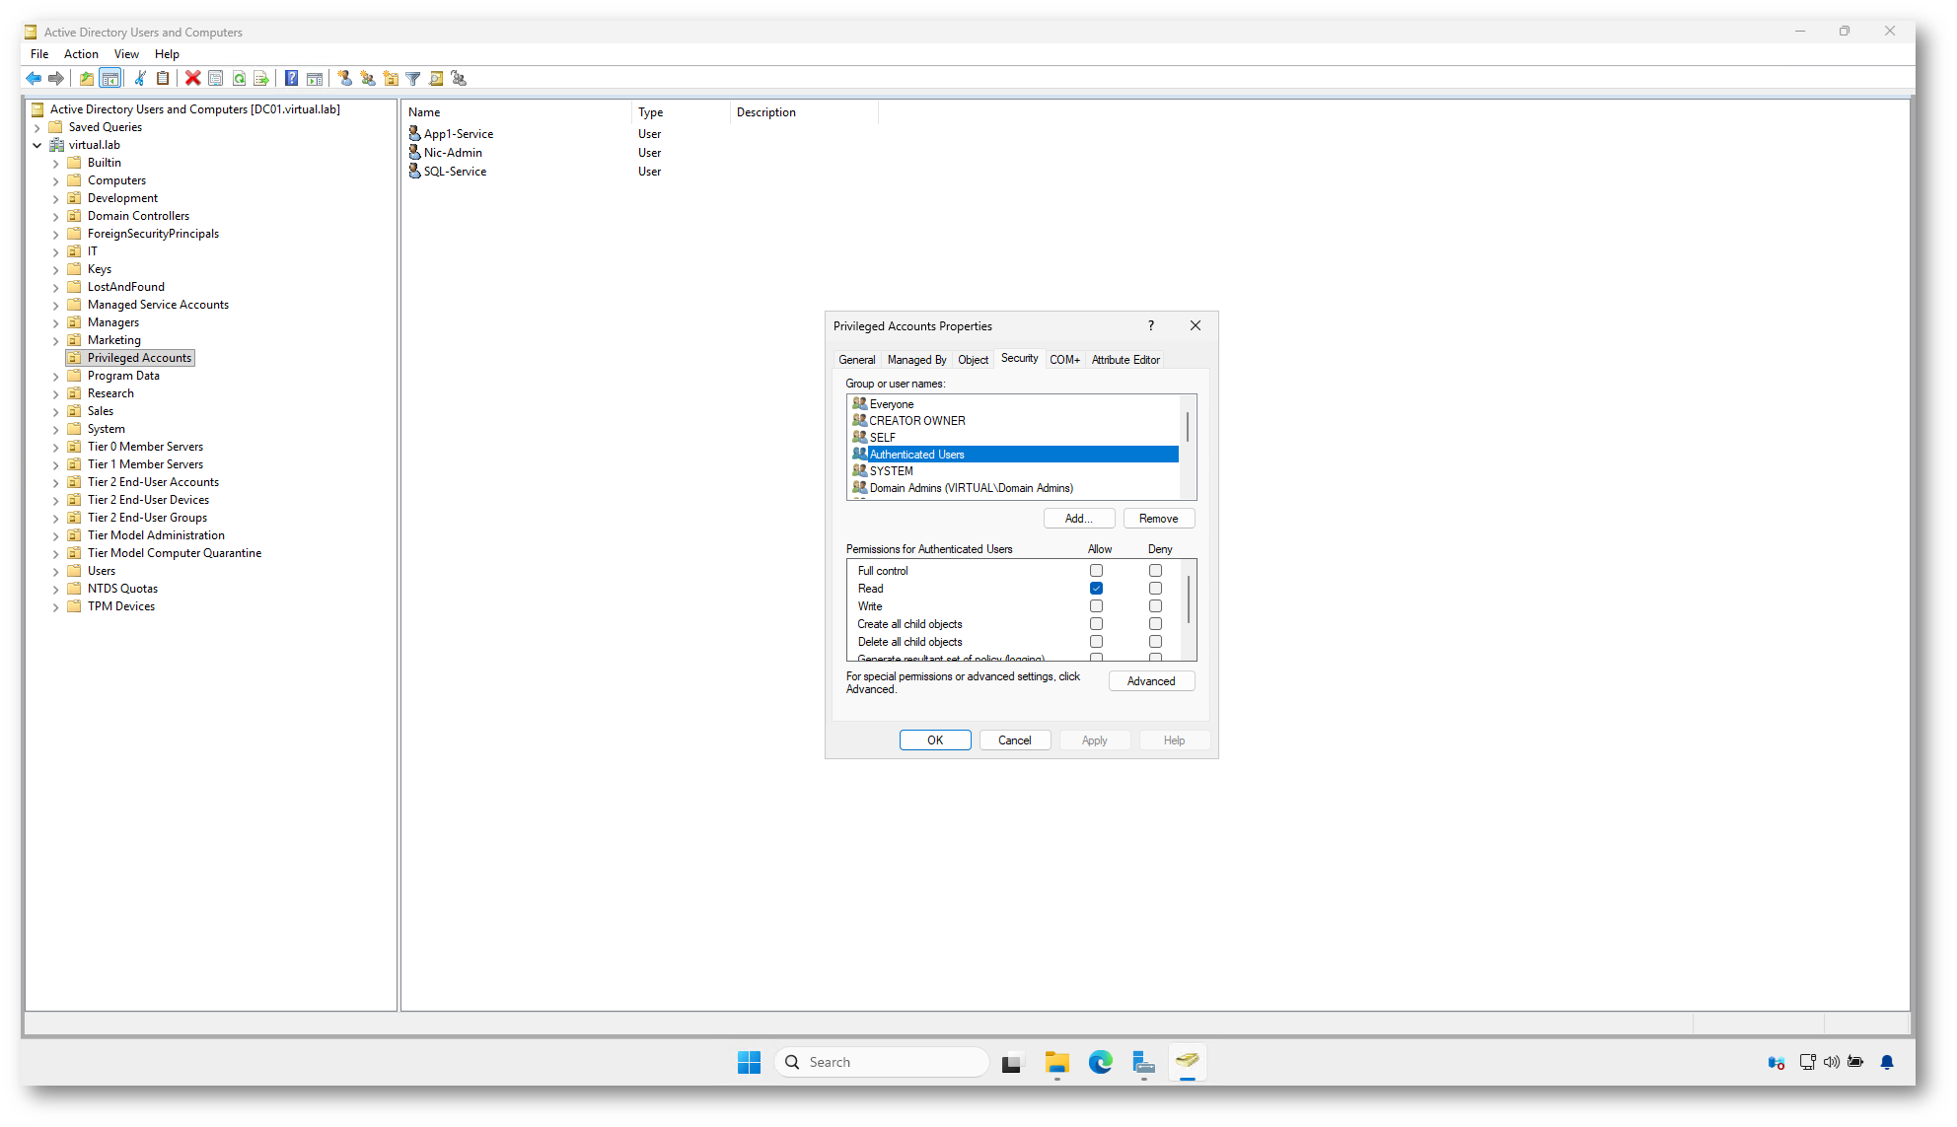Click the group or user names scrollbar thumb

(1188, 427)
